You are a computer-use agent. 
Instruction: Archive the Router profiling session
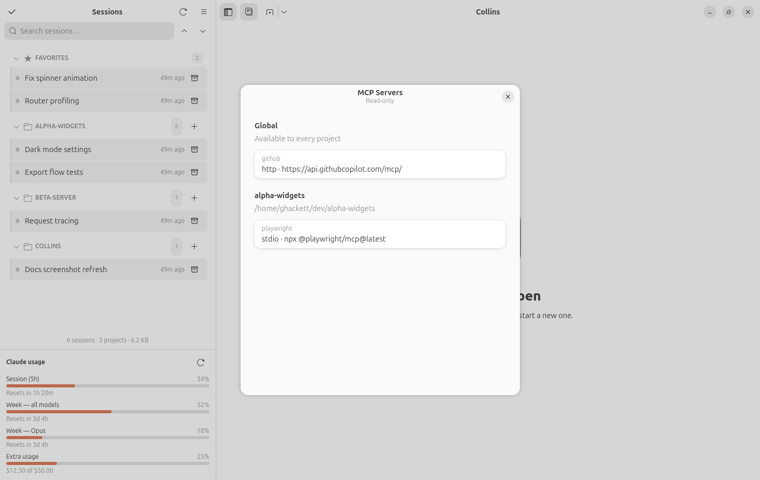click(195, 101)
